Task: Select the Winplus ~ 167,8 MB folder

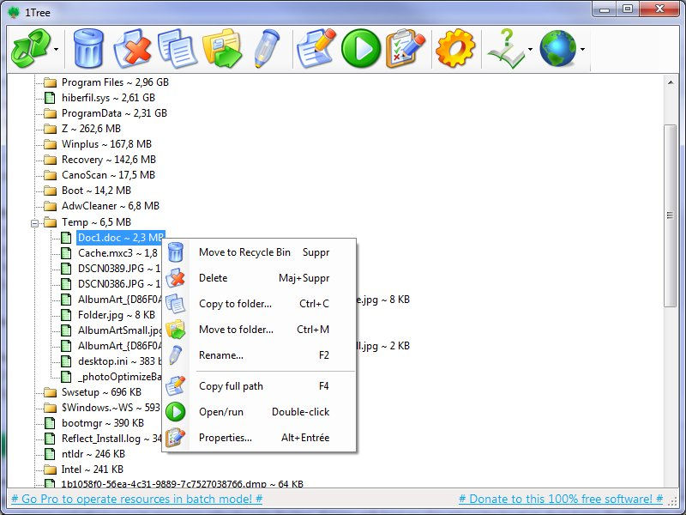Action: pyautogui.click(x=106, y=144)
